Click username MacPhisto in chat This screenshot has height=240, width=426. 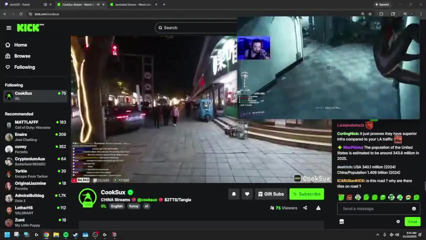click(353, 147)
